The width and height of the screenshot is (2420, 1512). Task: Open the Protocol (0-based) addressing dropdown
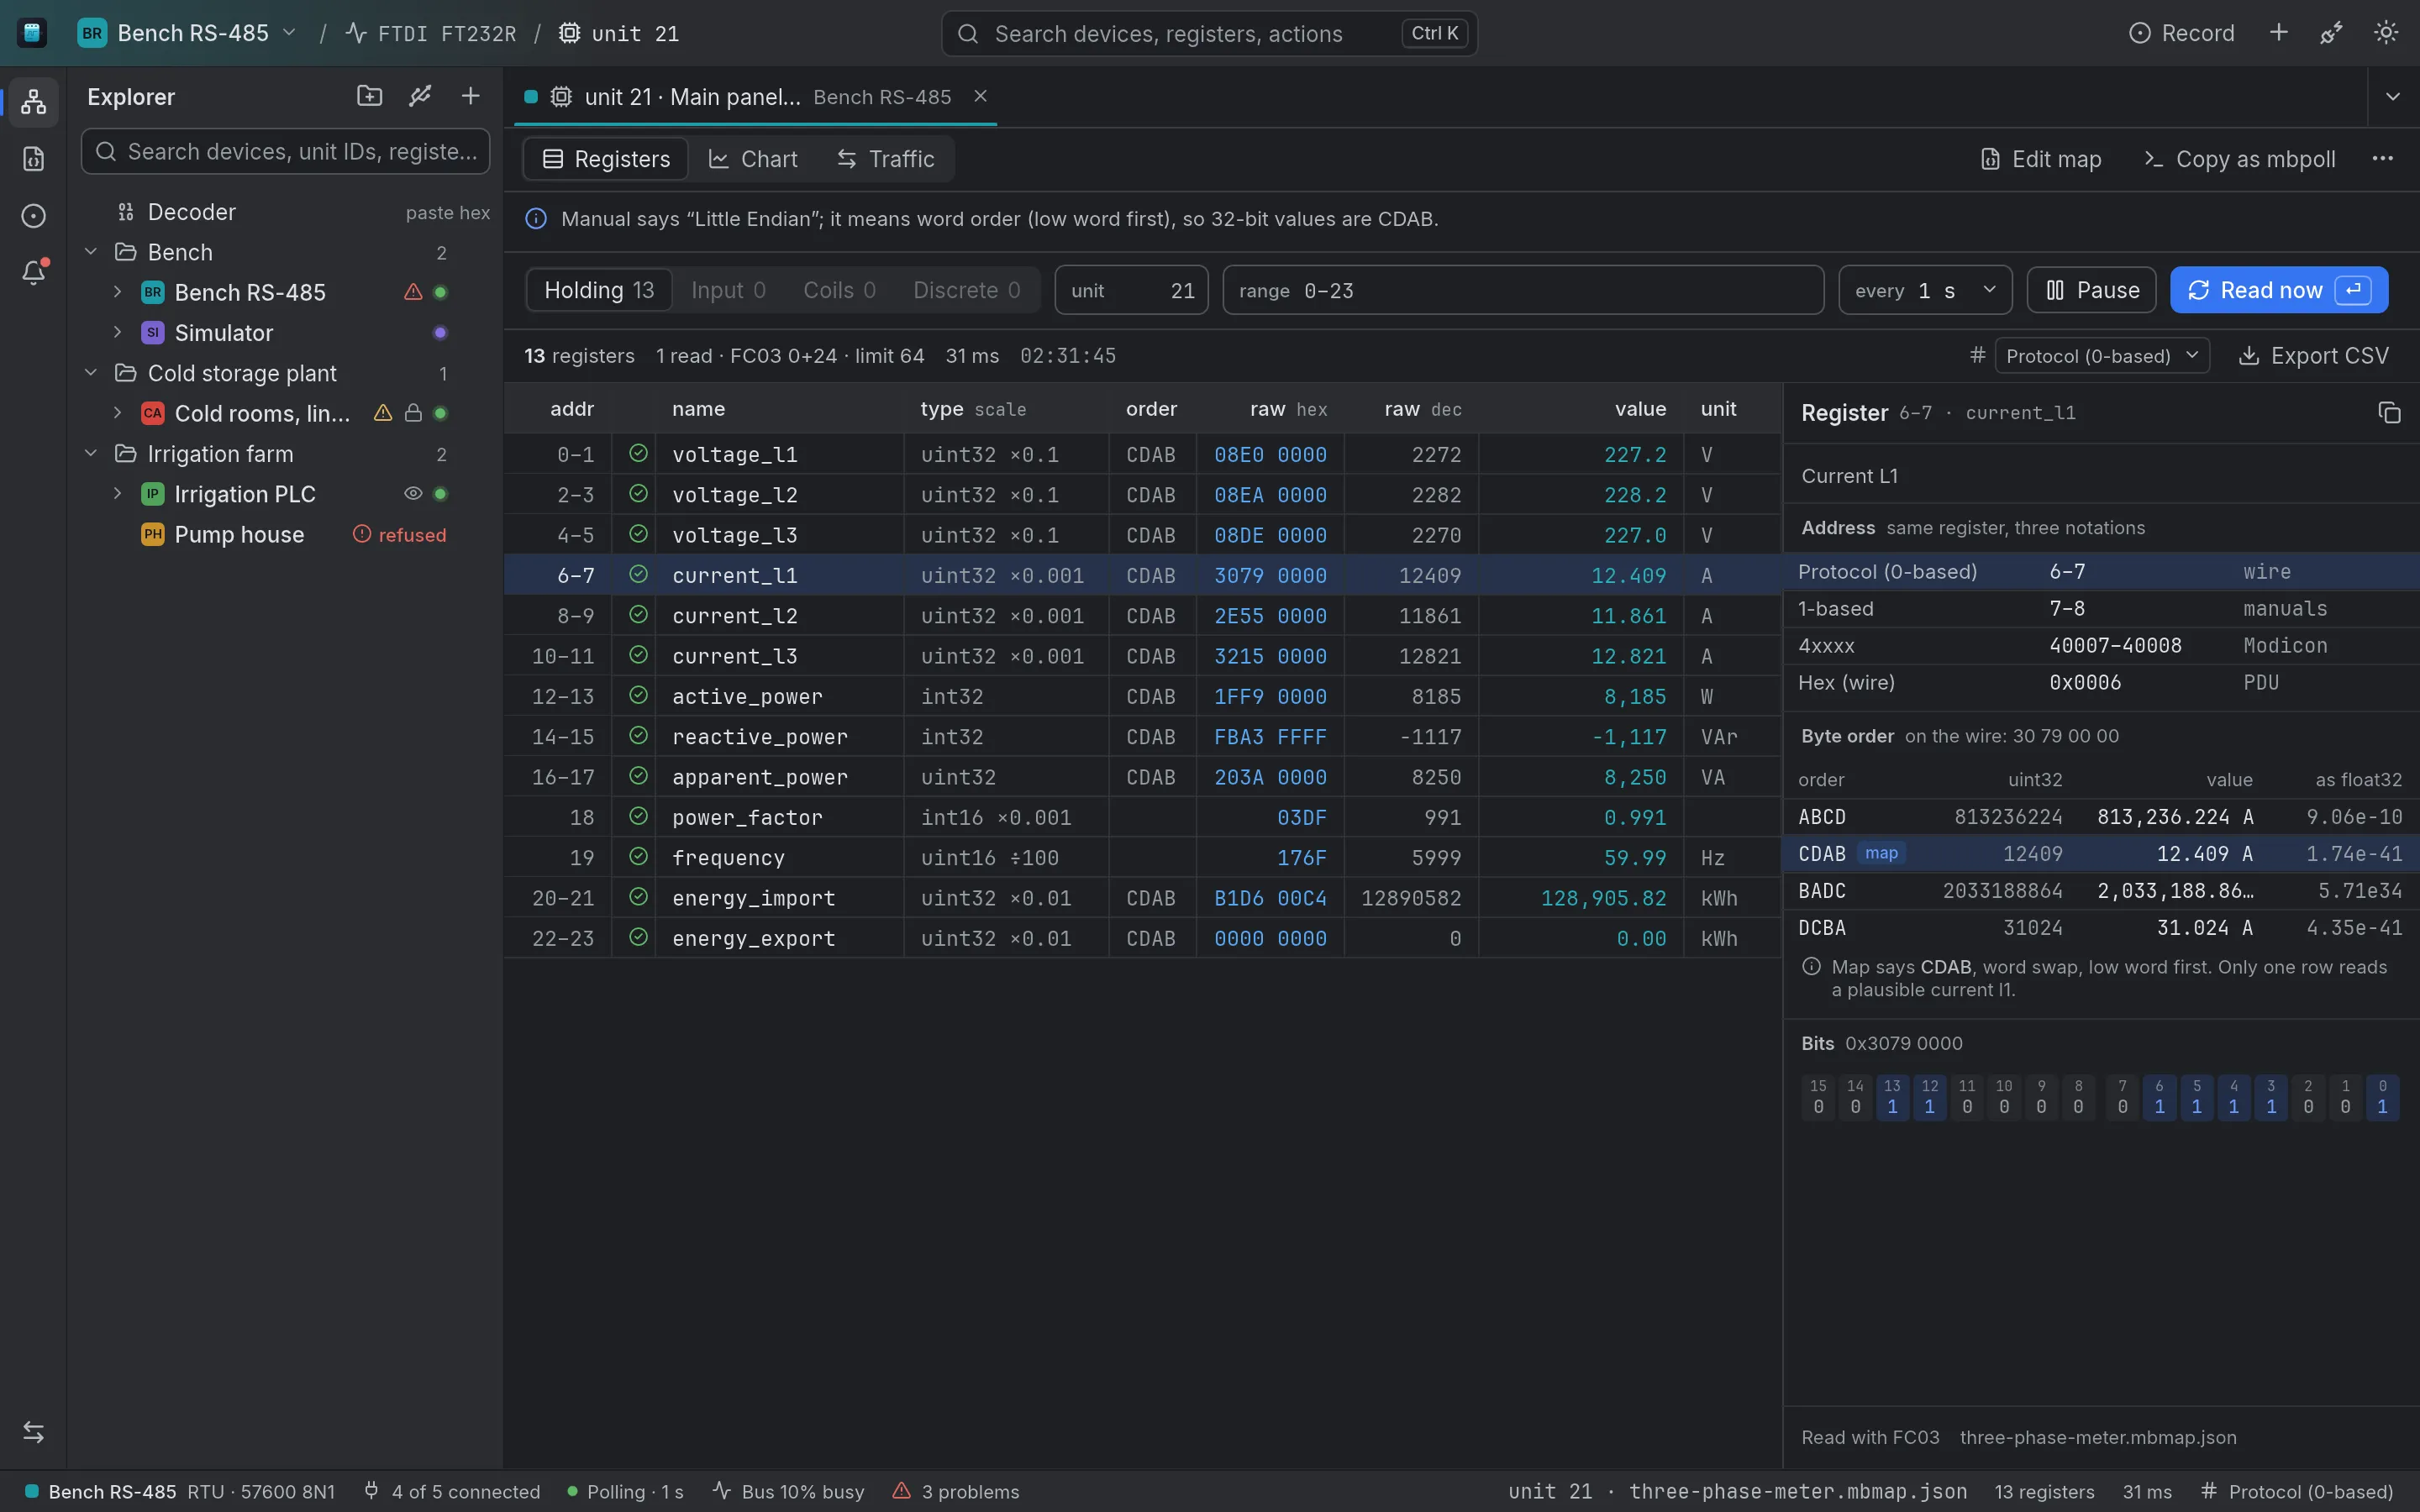[2102, 356]
